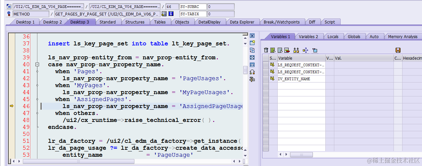Collapse the case block at line 40
Viewport: 422px width, 166px height.
pos(37,65)
